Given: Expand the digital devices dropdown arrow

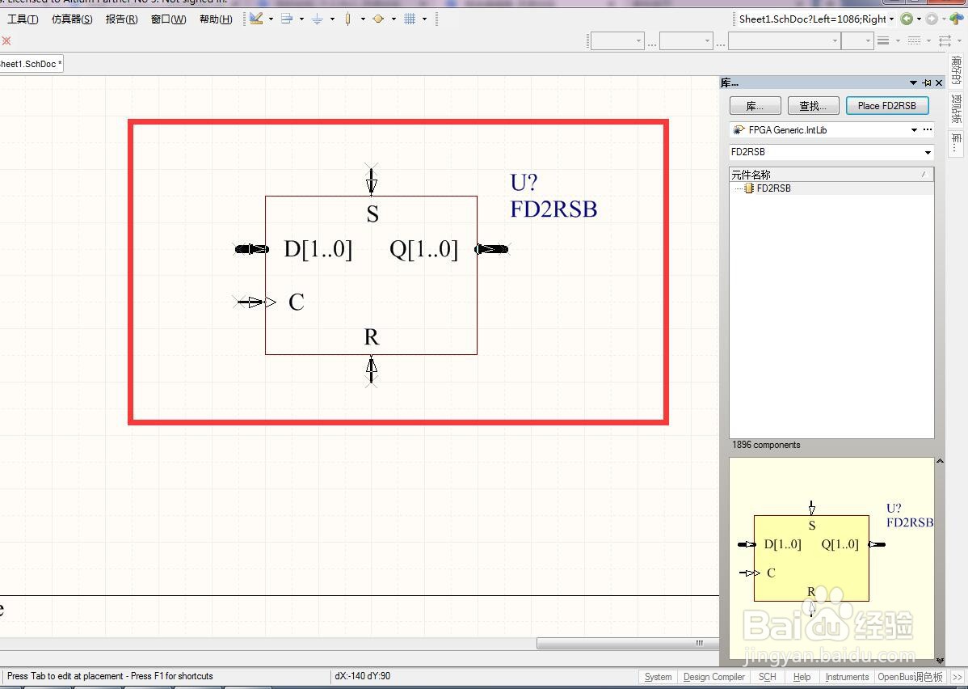Looking at the screenshot, I should pos(362,19).
